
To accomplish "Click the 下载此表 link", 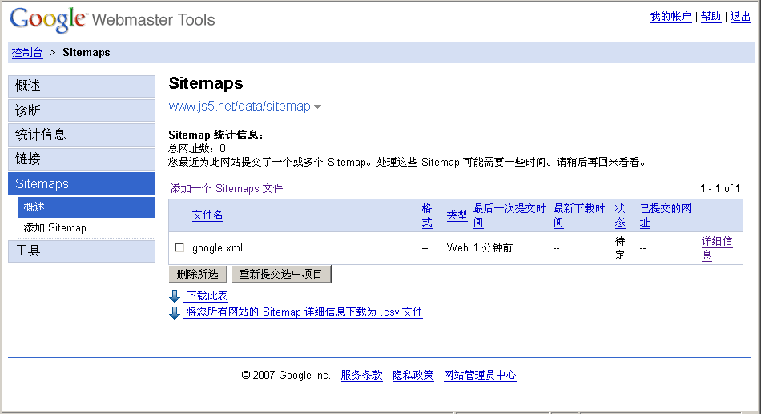I will [x=207, y=296].
